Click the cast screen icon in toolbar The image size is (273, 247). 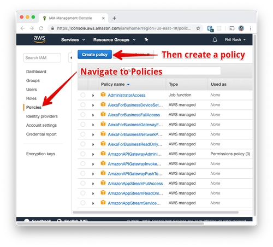point(232,28)
